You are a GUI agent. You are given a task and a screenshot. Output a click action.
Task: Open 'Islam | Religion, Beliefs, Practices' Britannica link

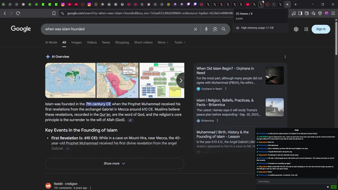point(225,103)
